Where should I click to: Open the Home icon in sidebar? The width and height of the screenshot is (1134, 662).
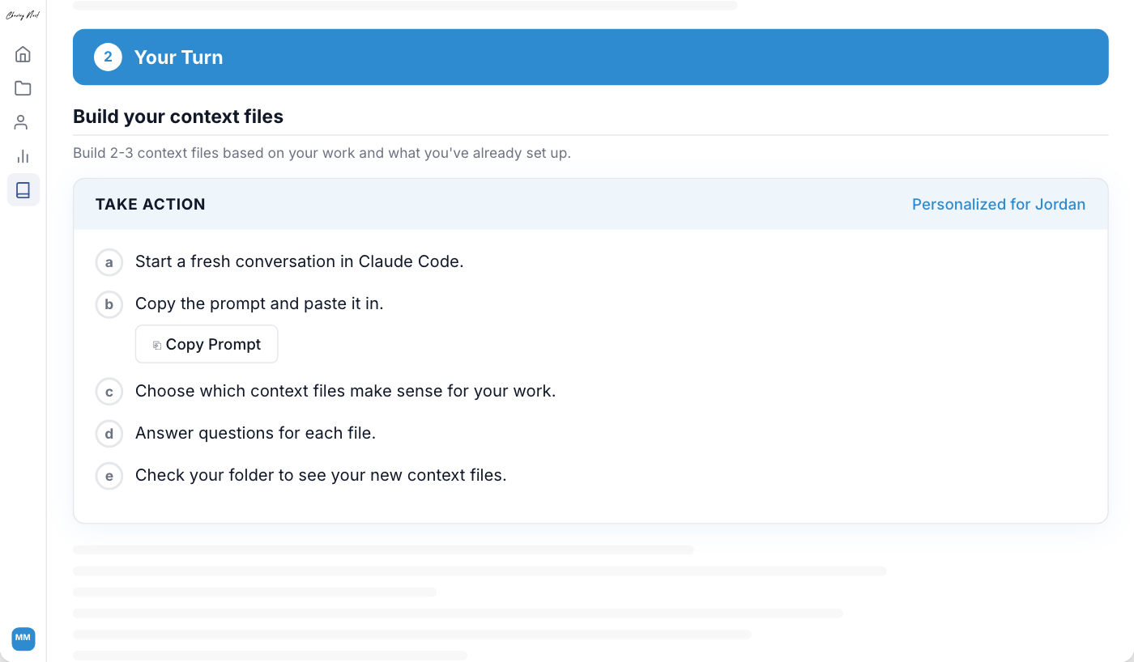(23, 54)
